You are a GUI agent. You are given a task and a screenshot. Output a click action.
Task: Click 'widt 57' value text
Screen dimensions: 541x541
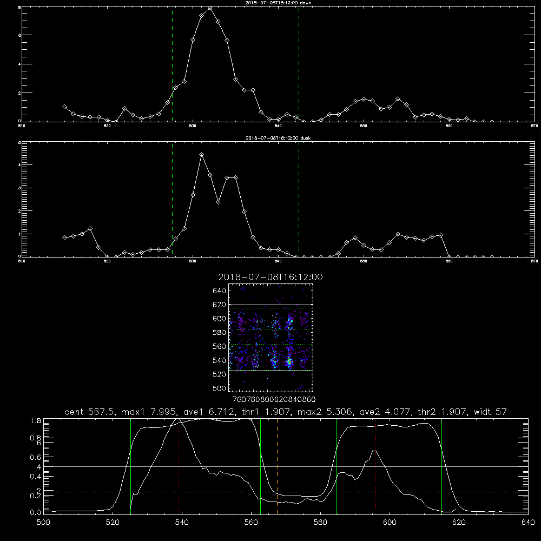click(x=490, y=412)
